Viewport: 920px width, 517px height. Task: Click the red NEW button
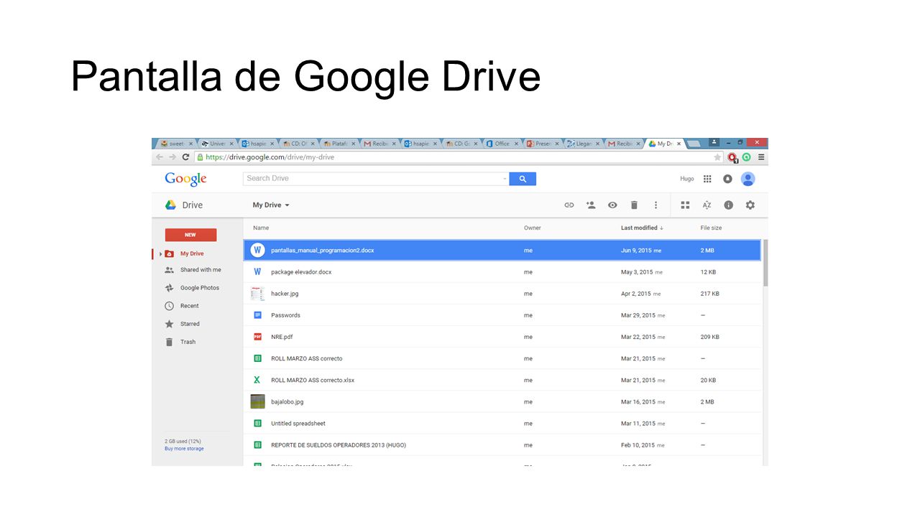tap(190, 235)
